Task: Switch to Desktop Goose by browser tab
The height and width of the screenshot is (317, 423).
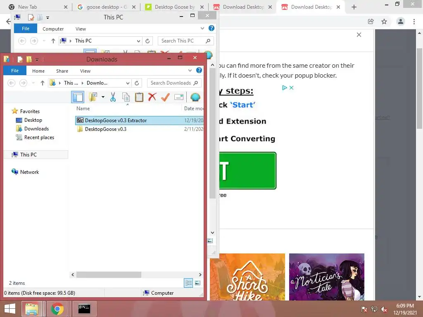Action: [175, 7]
